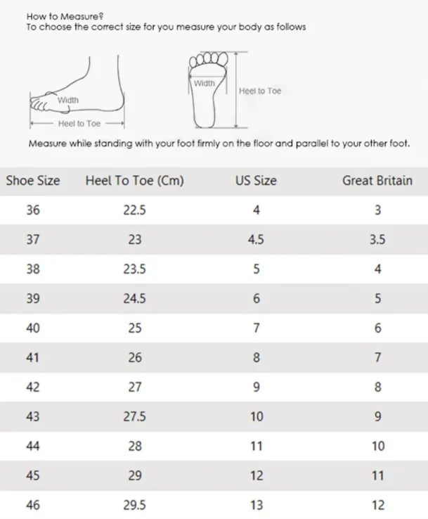This screenshot has width=428, height=519.
Task: Click shoe size 42 in the first column
Action: 33,387
